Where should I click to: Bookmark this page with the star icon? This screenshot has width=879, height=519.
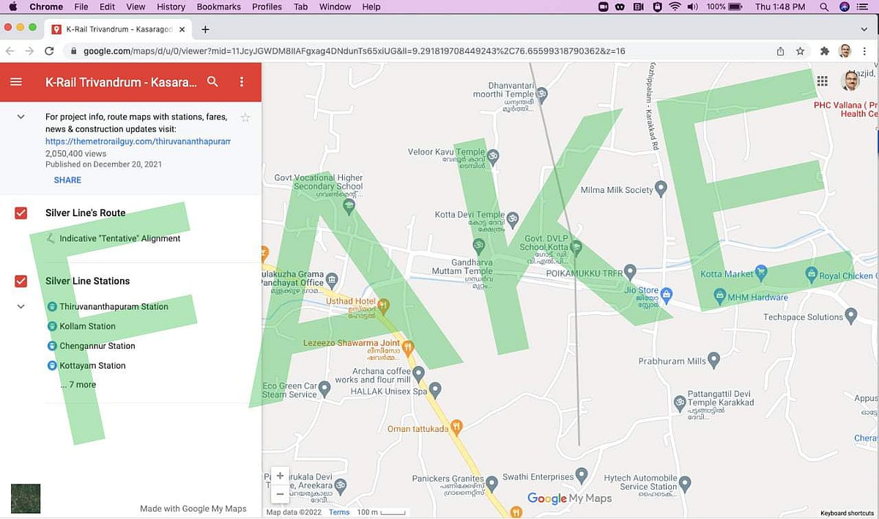tap(800, 51)
